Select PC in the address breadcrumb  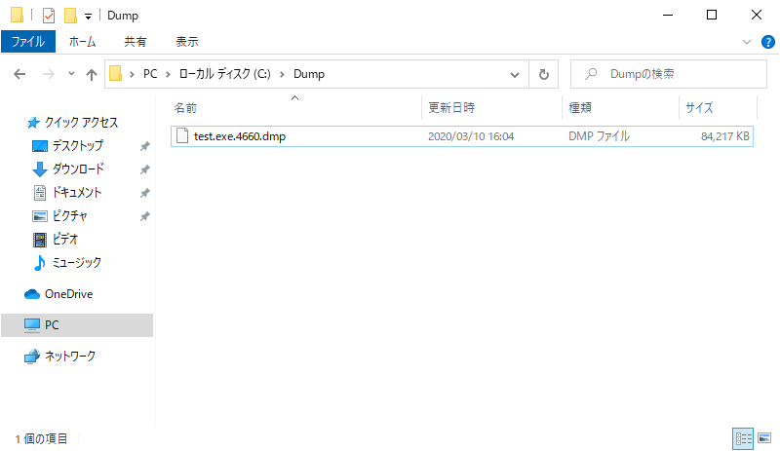(150, 74)
